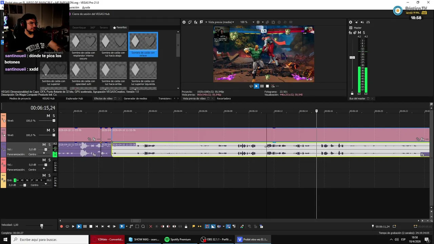Select the Normal Edit tool arrow

(122, 226)
